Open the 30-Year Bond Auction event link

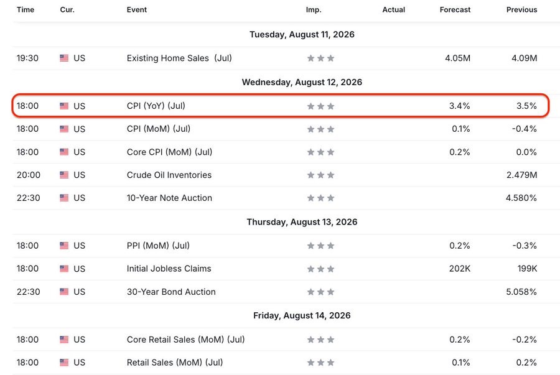click(171, 292)
